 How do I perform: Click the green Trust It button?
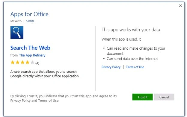(x=142, y=97)
